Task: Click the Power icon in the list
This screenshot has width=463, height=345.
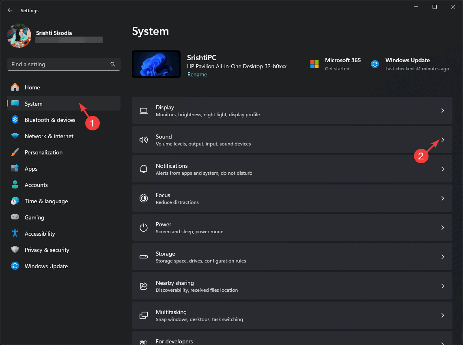Action: pyautogui.click(x=144, y=228)
